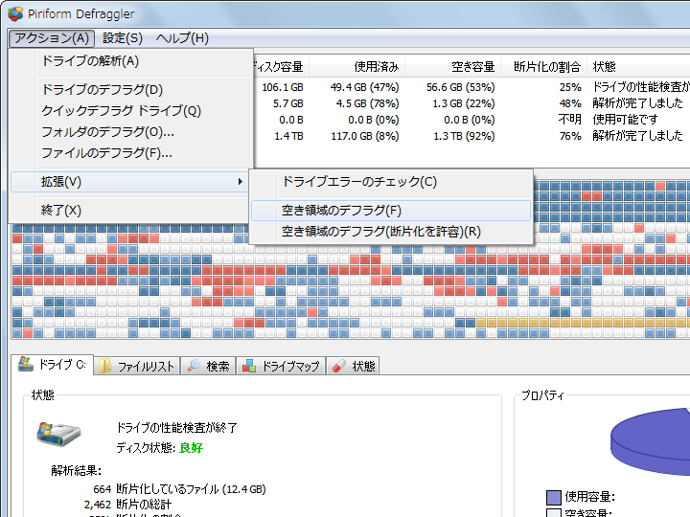Open the 設定(S) menu
Screen dimensions: 690x517
coord(123,38)
